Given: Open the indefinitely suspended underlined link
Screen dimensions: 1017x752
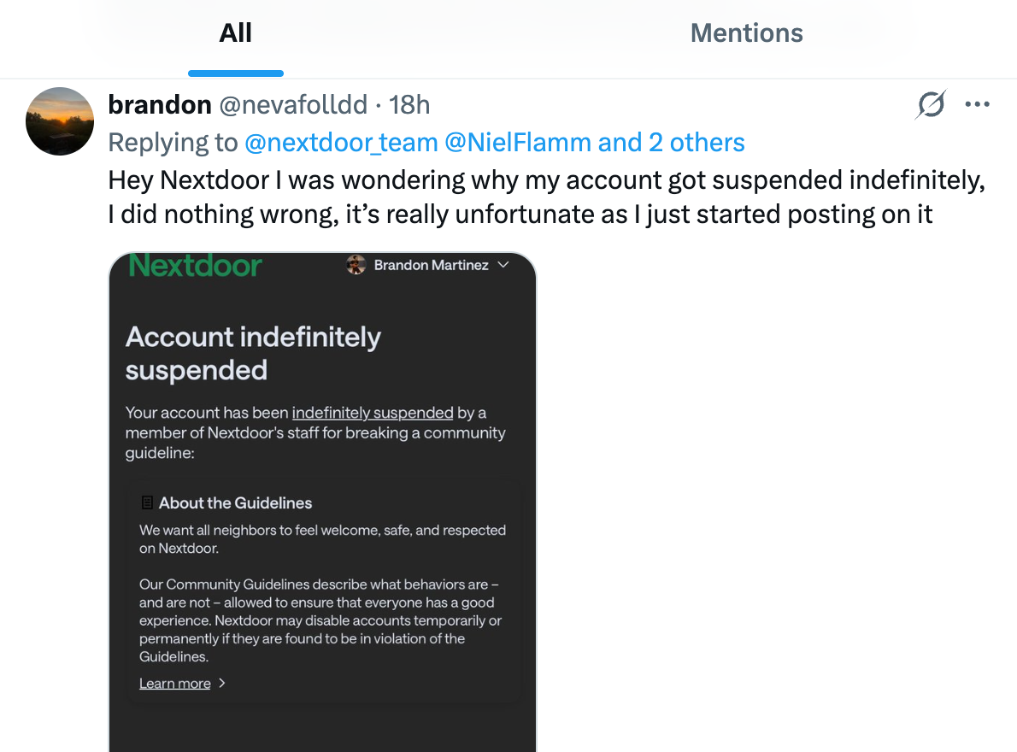Looking at the screenshot, I should pyautogui.click(x=373, y=413).
